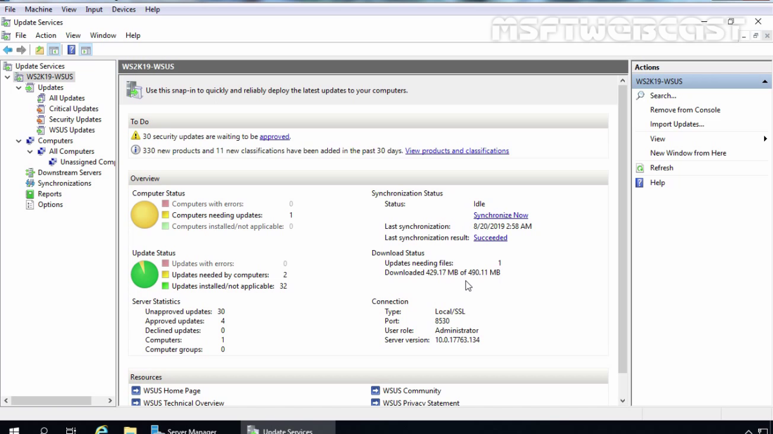This screenshot has width=773, height=434.
Task: Open the VM Input menu
Action: click(94, 10)
